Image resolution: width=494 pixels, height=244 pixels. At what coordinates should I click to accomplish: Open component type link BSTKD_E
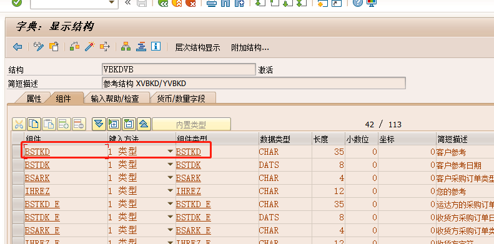pos(194,204)
